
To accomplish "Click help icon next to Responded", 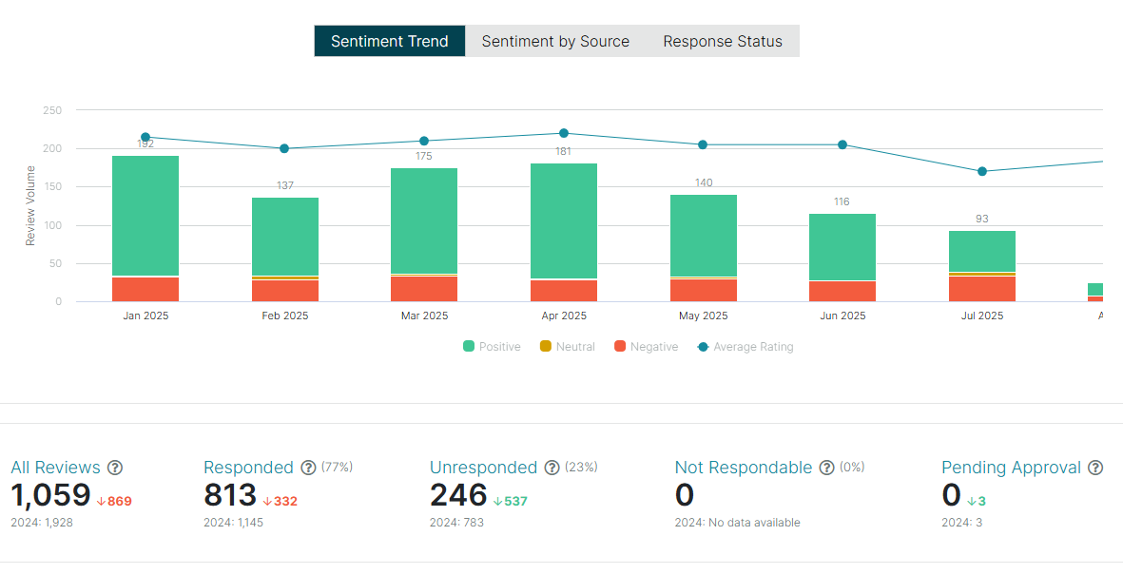I will point(308,469).
